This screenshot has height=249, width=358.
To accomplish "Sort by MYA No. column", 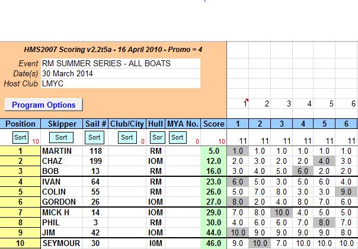I will [177, 137].
